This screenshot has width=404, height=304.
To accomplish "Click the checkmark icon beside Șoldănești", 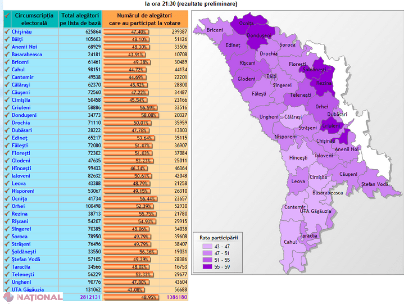I will pos(7,251).
